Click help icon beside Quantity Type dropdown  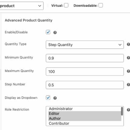pos(128,44)
